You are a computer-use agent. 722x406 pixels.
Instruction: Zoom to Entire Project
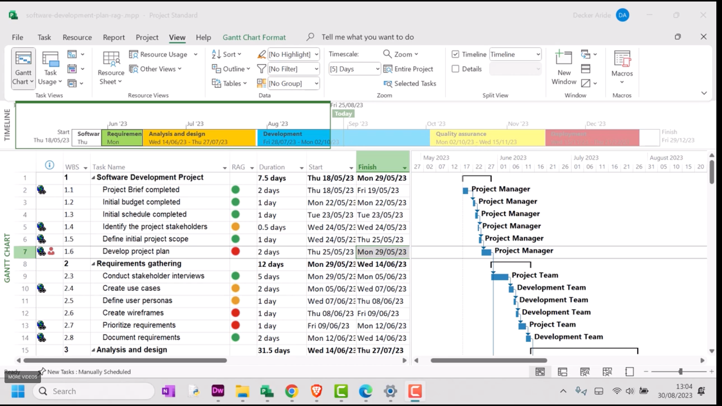(409, 69)
